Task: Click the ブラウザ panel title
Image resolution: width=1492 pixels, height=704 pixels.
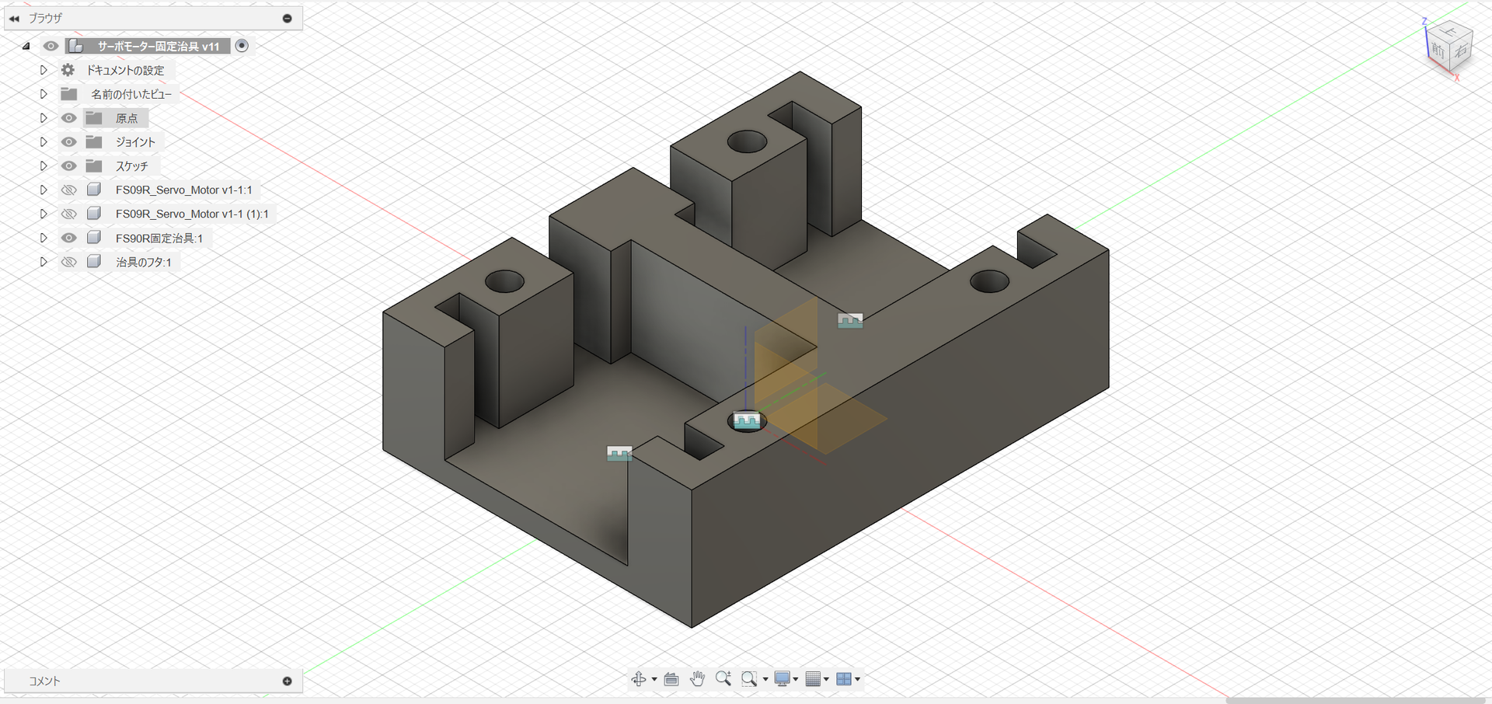Action: tap(45, 18)
